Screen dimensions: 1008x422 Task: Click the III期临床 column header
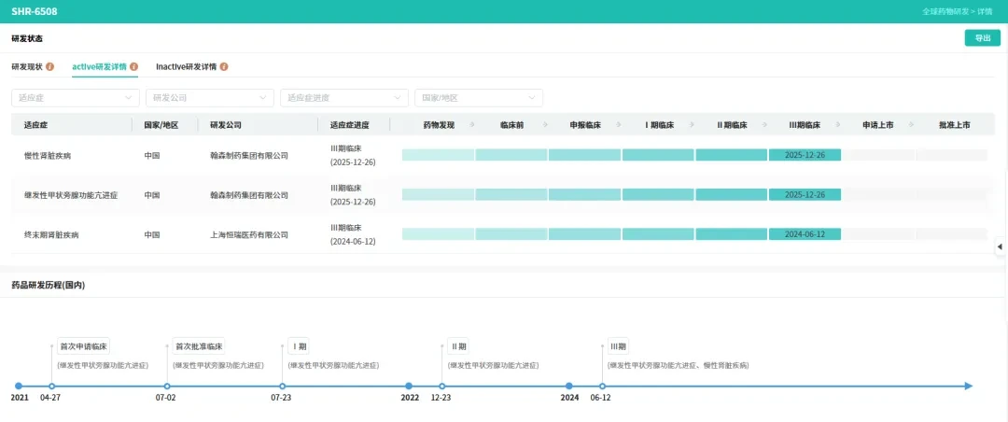805,125
